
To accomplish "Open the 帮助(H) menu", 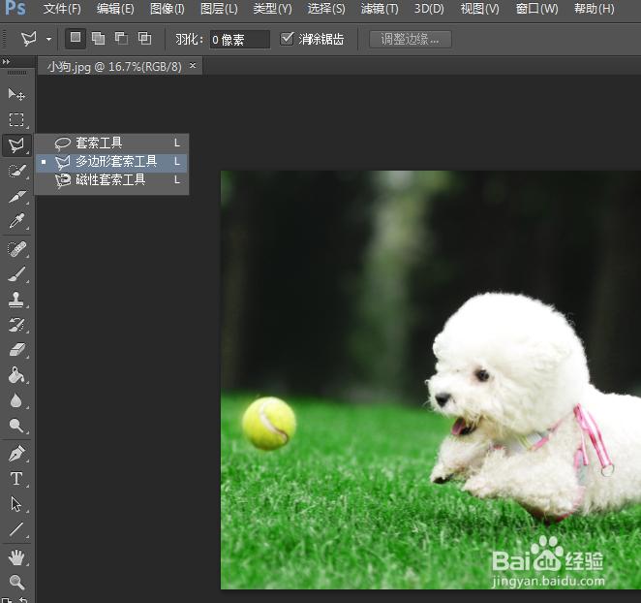I will 594,9.
